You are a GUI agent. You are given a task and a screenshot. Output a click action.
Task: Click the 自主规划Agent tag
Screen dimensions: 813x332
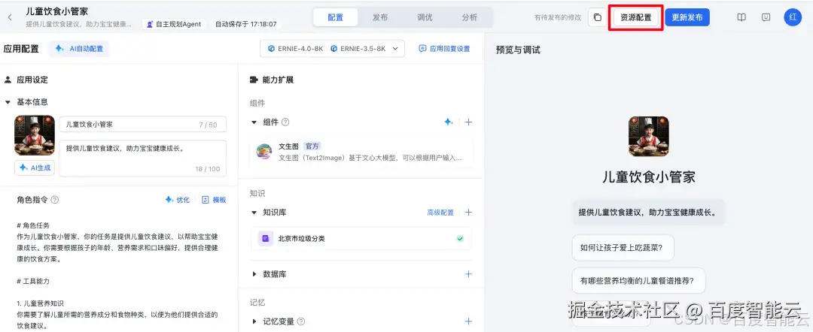174,24
